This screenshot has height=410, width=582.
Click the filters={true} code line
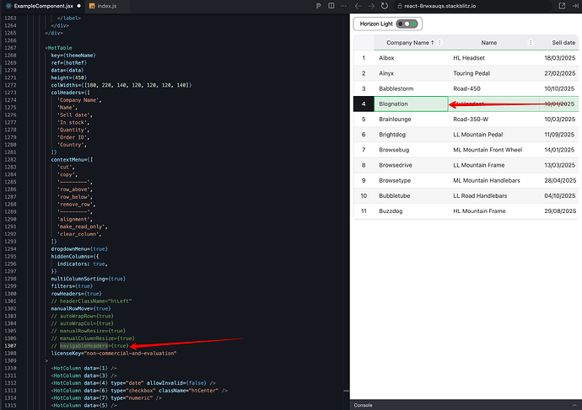click(x=72, y=286)
